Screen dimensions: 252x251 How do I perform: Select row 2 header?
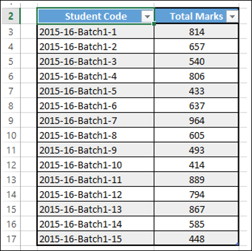[x=11, y=16]
